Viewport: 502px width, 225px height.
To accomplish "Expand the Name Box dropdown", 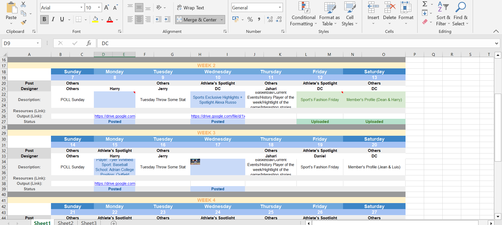I will (x=38, y=43).
